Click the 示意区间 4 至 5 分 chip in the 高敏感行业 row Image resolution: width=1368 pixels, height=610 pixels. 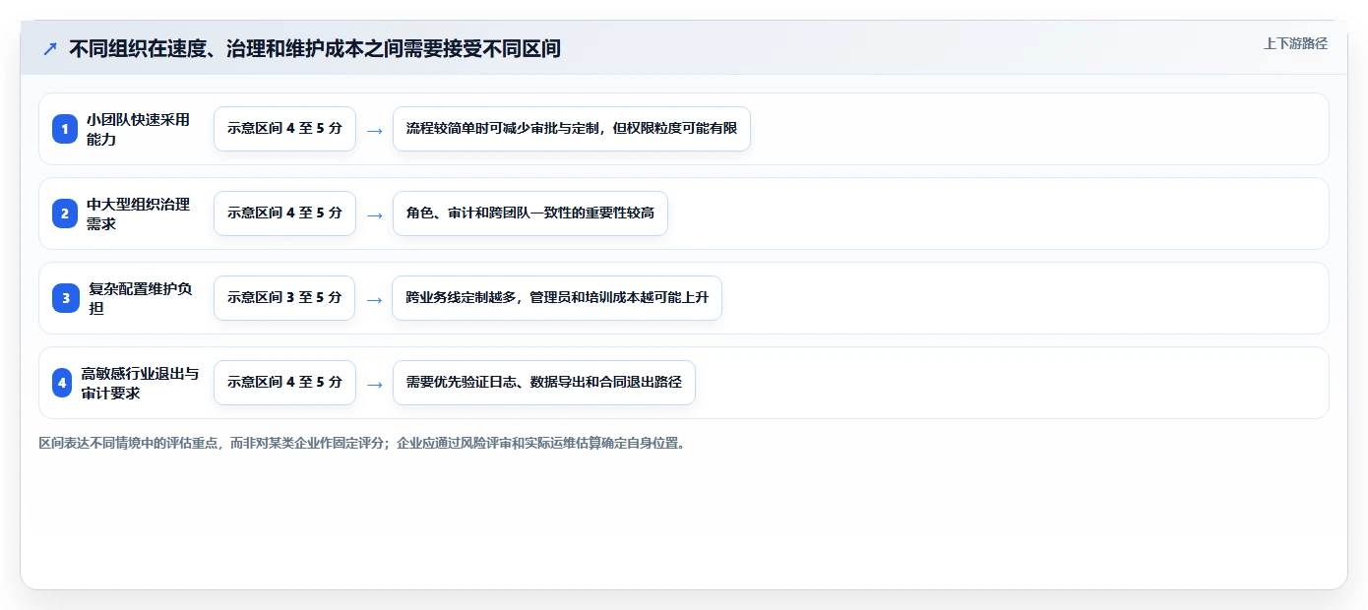(284, 383)
